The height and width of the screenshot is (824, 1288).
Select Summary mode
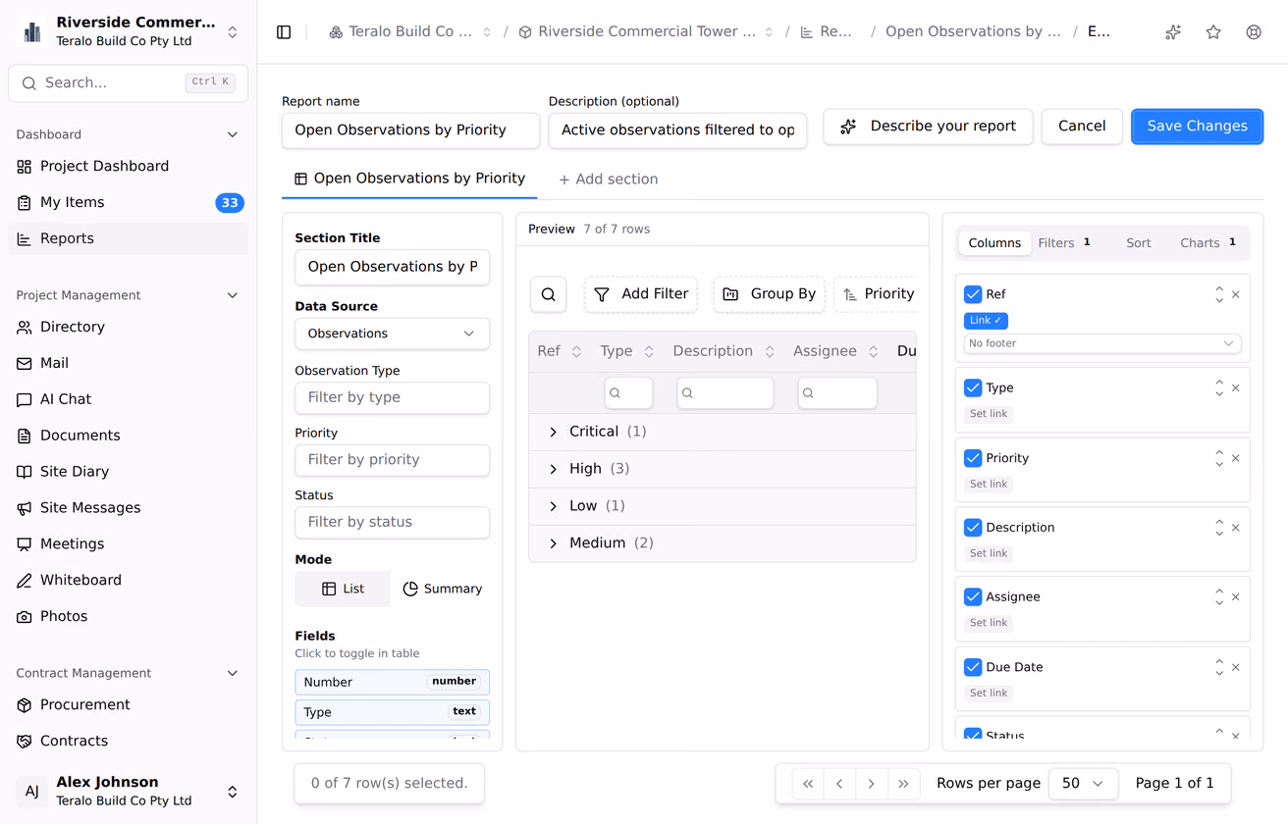tap(443, 590)
